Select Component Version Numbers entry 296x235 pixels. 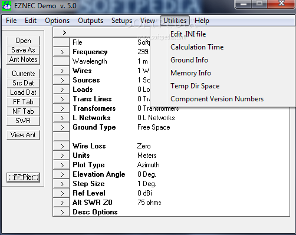pos(222,99)
